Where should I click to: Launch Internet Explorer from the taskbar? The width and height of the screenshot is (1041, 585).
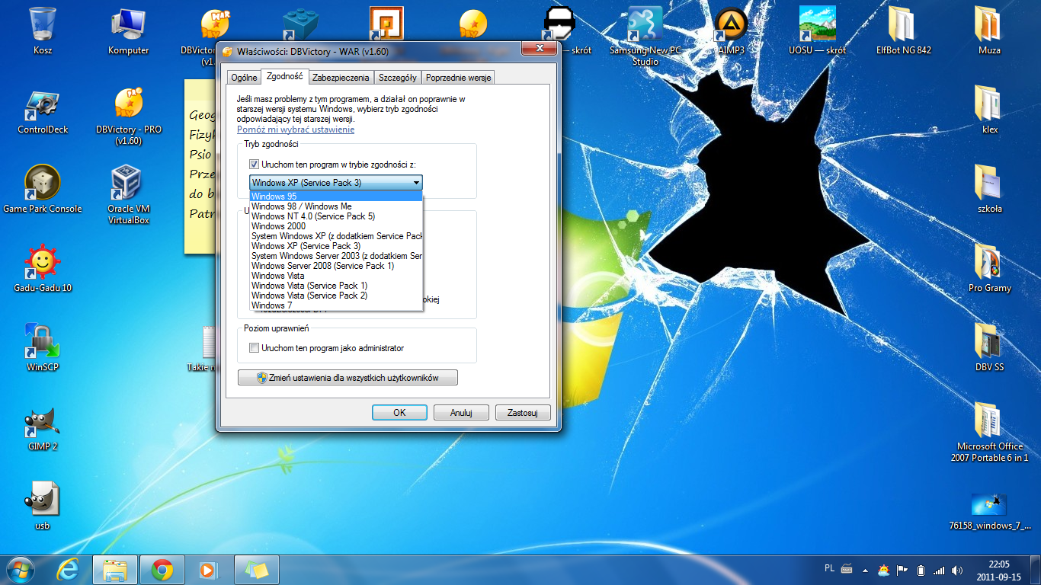pos(68,570)
